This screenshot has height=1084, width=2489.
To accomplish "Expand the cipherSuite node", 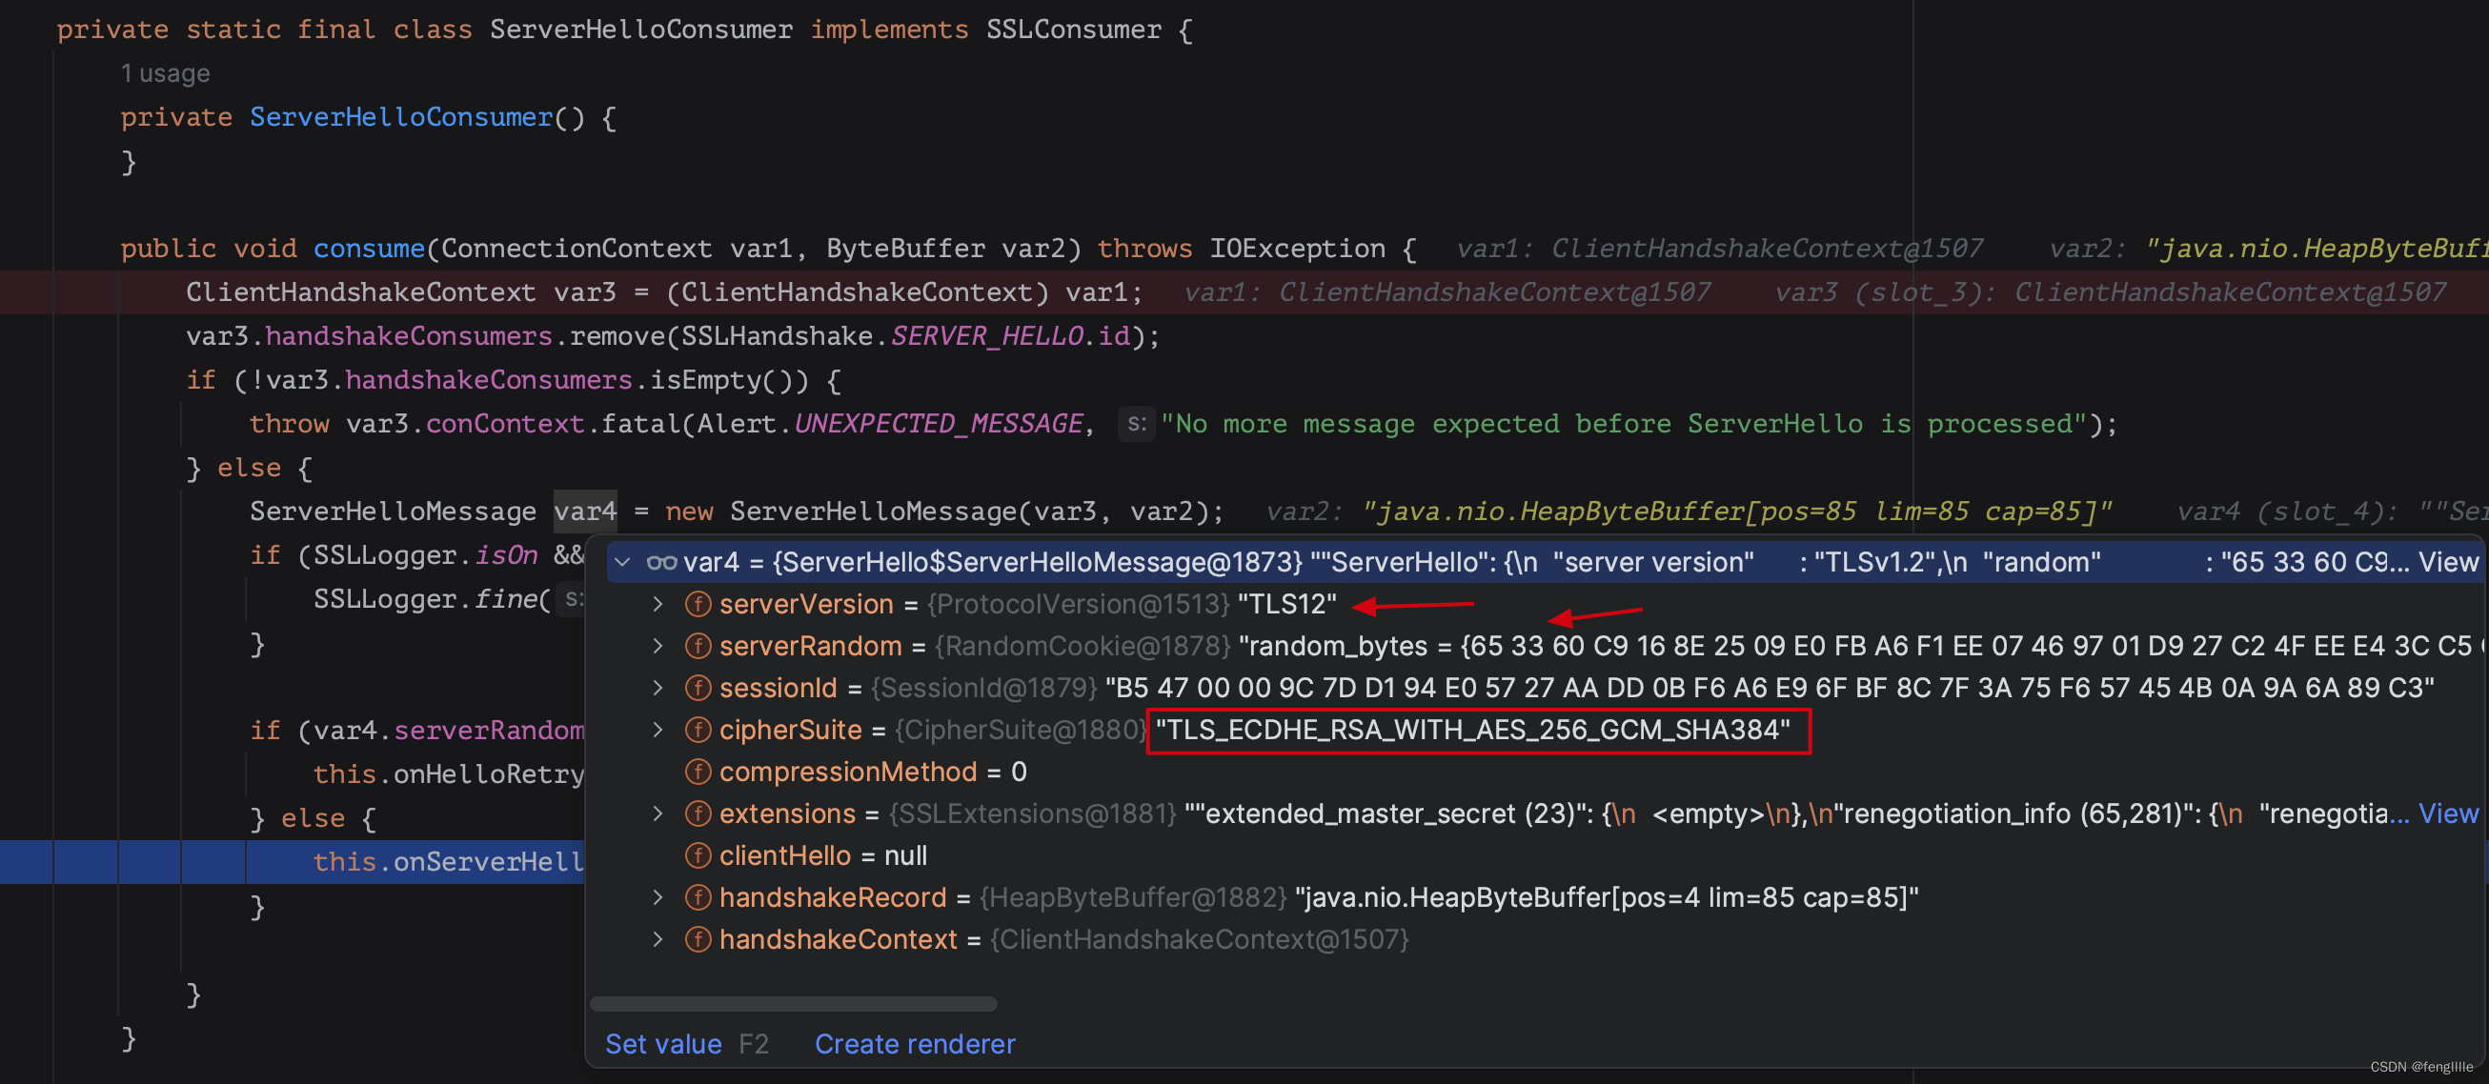I will [x=658, y=730].
